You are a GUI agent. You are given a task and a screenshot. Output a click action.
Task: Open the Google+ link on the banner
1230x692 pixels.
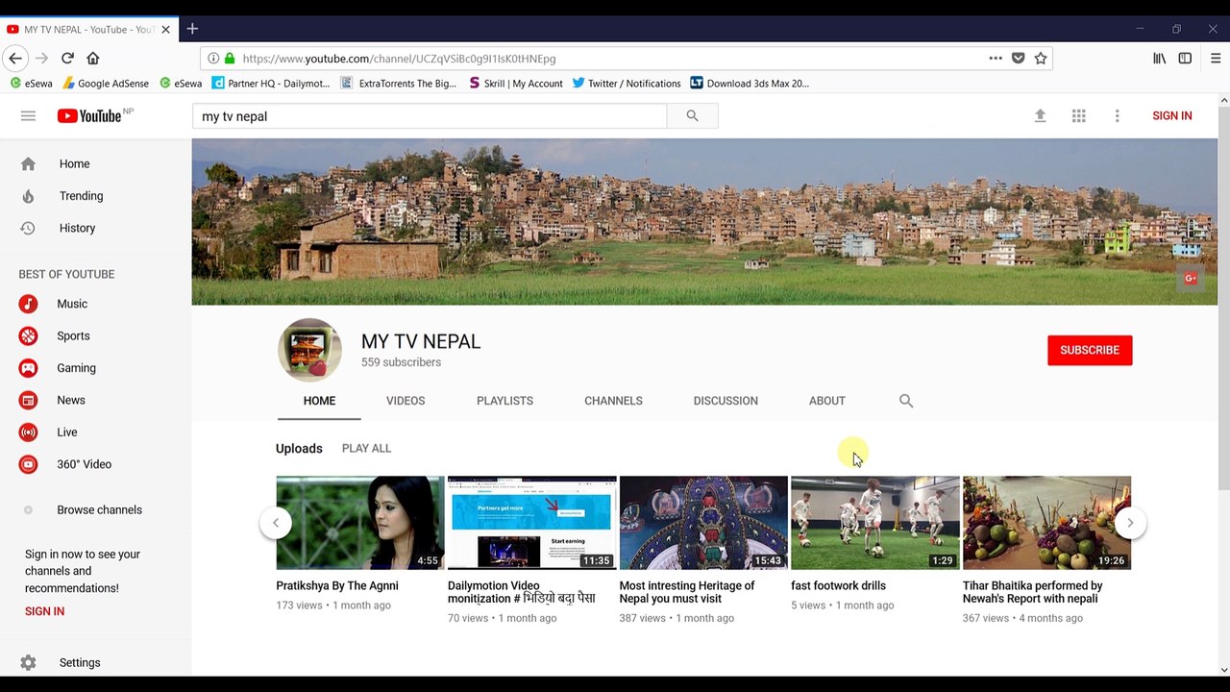(1191, 279)
